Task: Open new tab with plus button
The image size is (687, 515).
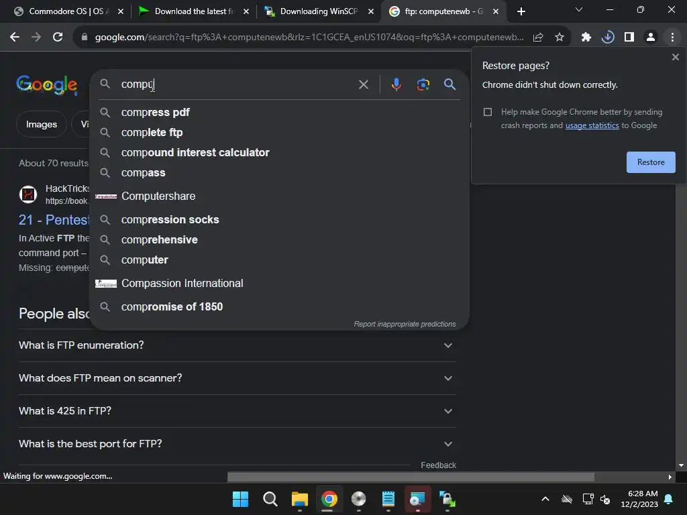Action: (521, 11)
